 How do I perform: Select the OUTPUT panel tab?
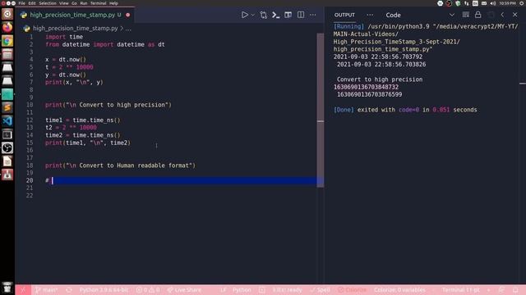pos(344,15)
